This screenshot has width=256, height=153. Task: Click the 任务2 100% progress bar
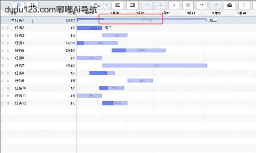click(x=89, y=28)
